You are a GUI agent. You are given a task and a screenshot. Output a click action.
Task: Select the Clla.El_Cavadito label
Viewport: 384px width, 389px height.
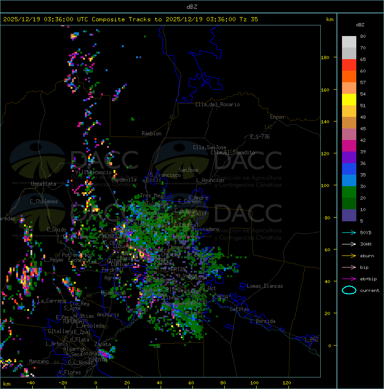pyautogui.click(x=233, y=152)
